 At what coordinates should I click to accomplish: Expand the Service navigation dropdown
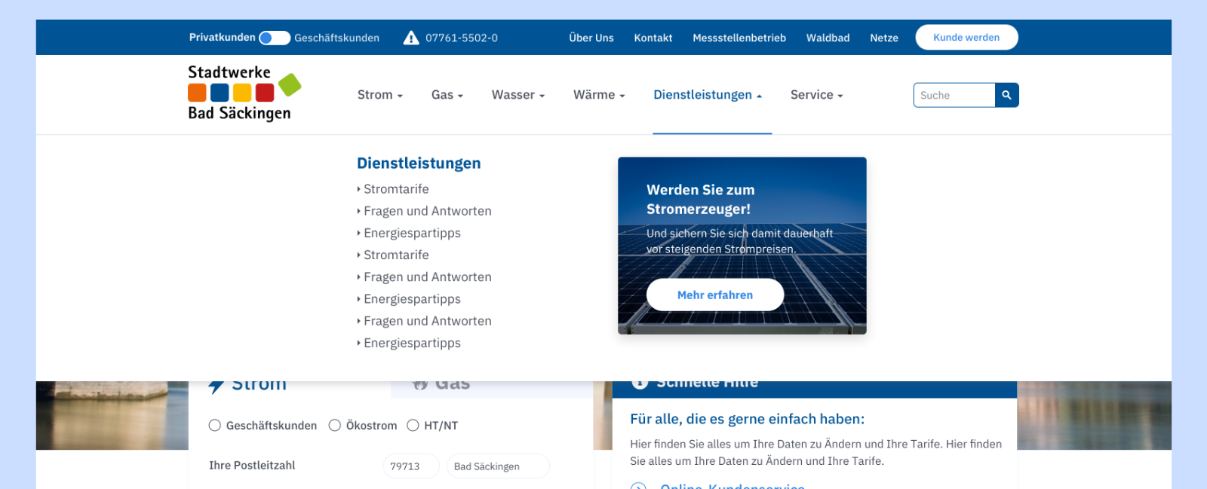[816, 95]
